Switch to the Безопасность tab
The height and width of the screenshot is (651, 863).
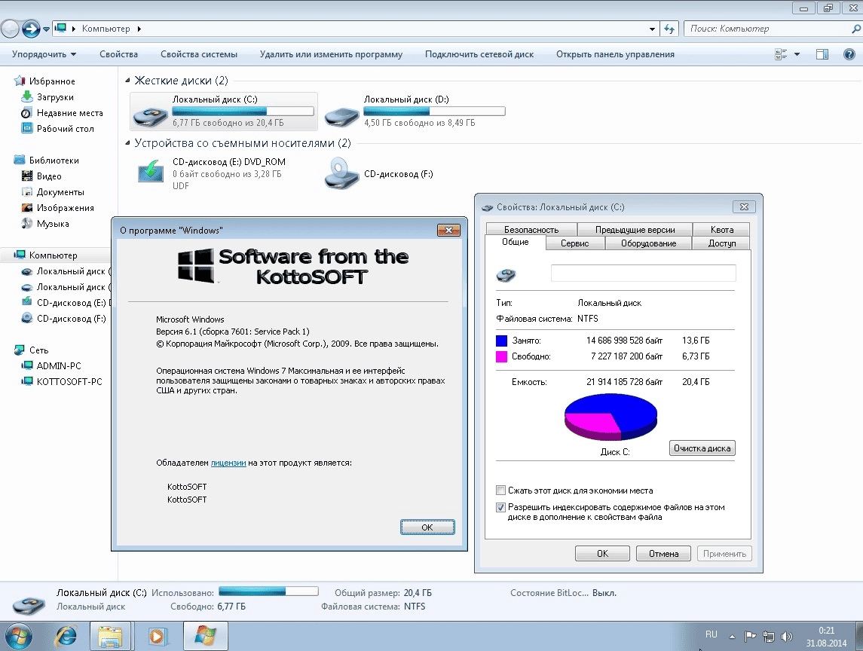(531, 230)
